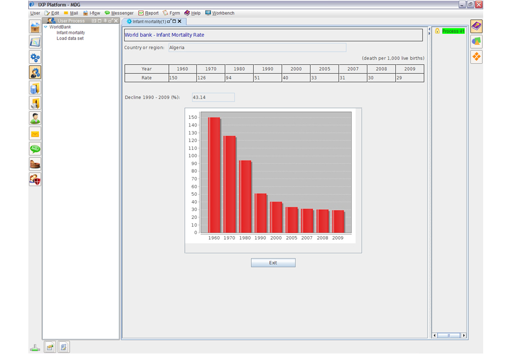
Task: Click the first User Process panel header icon
Action: pos(94,21)
